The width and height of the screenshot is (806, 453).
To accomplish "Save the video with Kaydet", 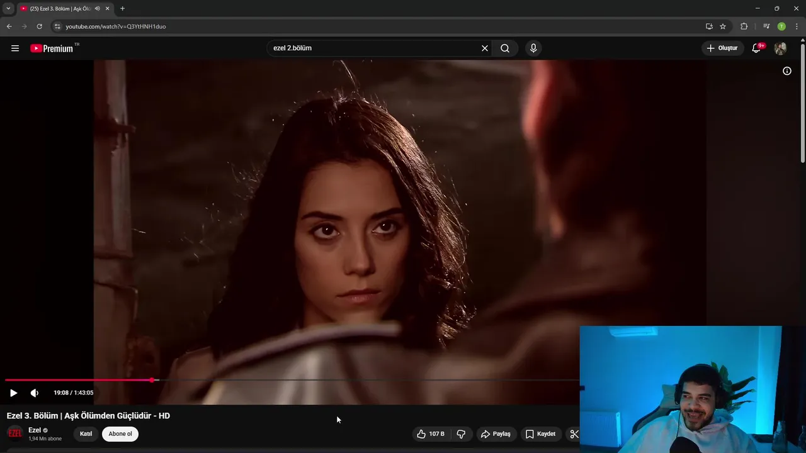I will click(541, 433).
